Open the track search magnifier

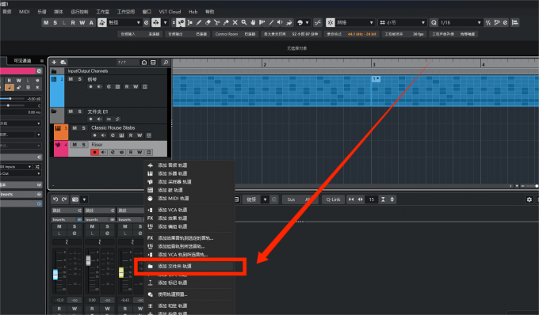tap(166, 62)
